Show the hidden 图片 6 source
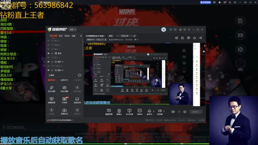 pos(49,41)
